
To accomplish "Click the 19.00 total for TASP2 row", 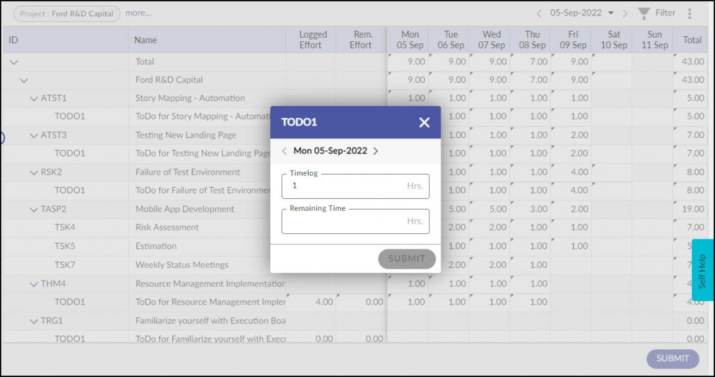I will pos(692,209).
